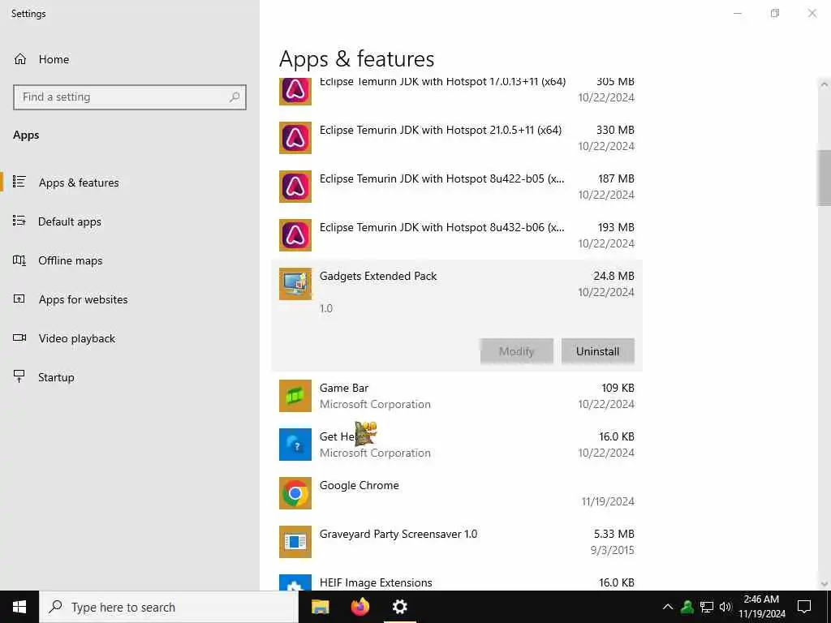Viewport: 831px width, 623px height.
Task: Open the Windows Start menu
Action: pos(19,607)
